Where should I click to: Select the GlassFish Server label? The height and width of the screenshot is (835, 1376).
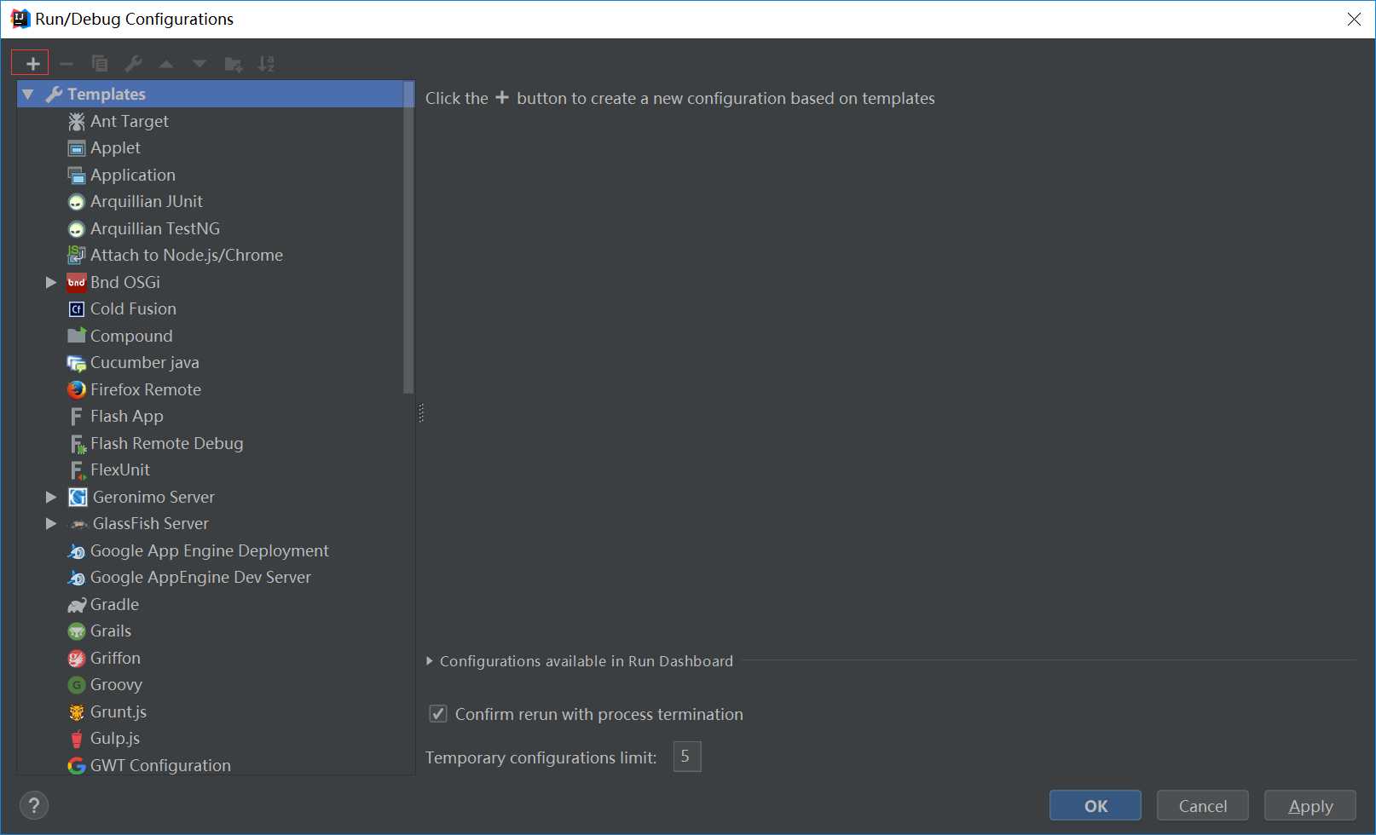coord(151,524)
